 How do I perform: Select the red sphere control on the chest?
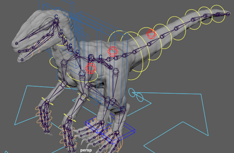[x=91, y=68]
